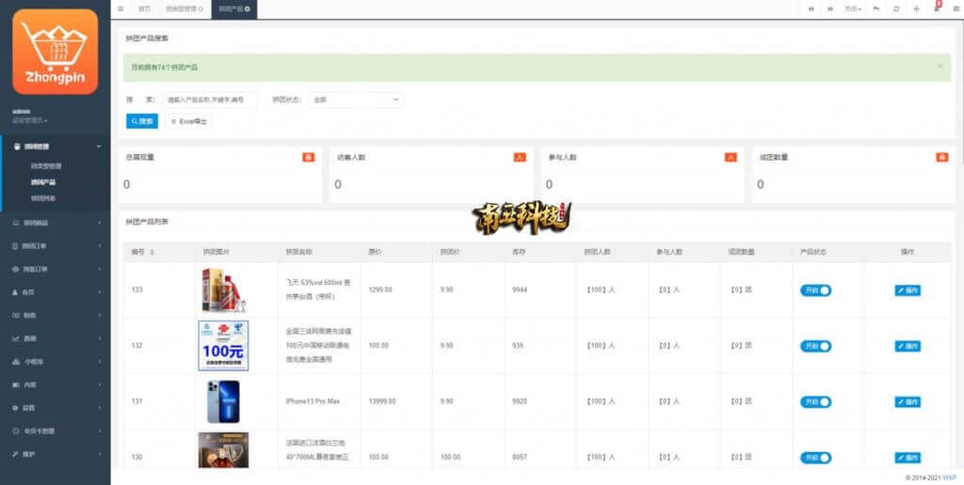964x485 pixels.
Task: Click the refresh icon in top toolbar
Action: pos(896,8)
